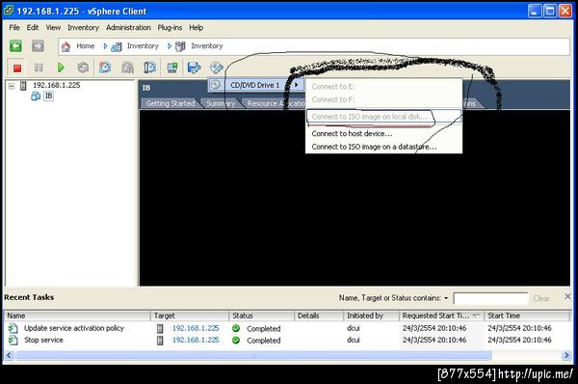
Task: Expand the arrow before first Inventory breadcrumb
Action: coord(105,46)
